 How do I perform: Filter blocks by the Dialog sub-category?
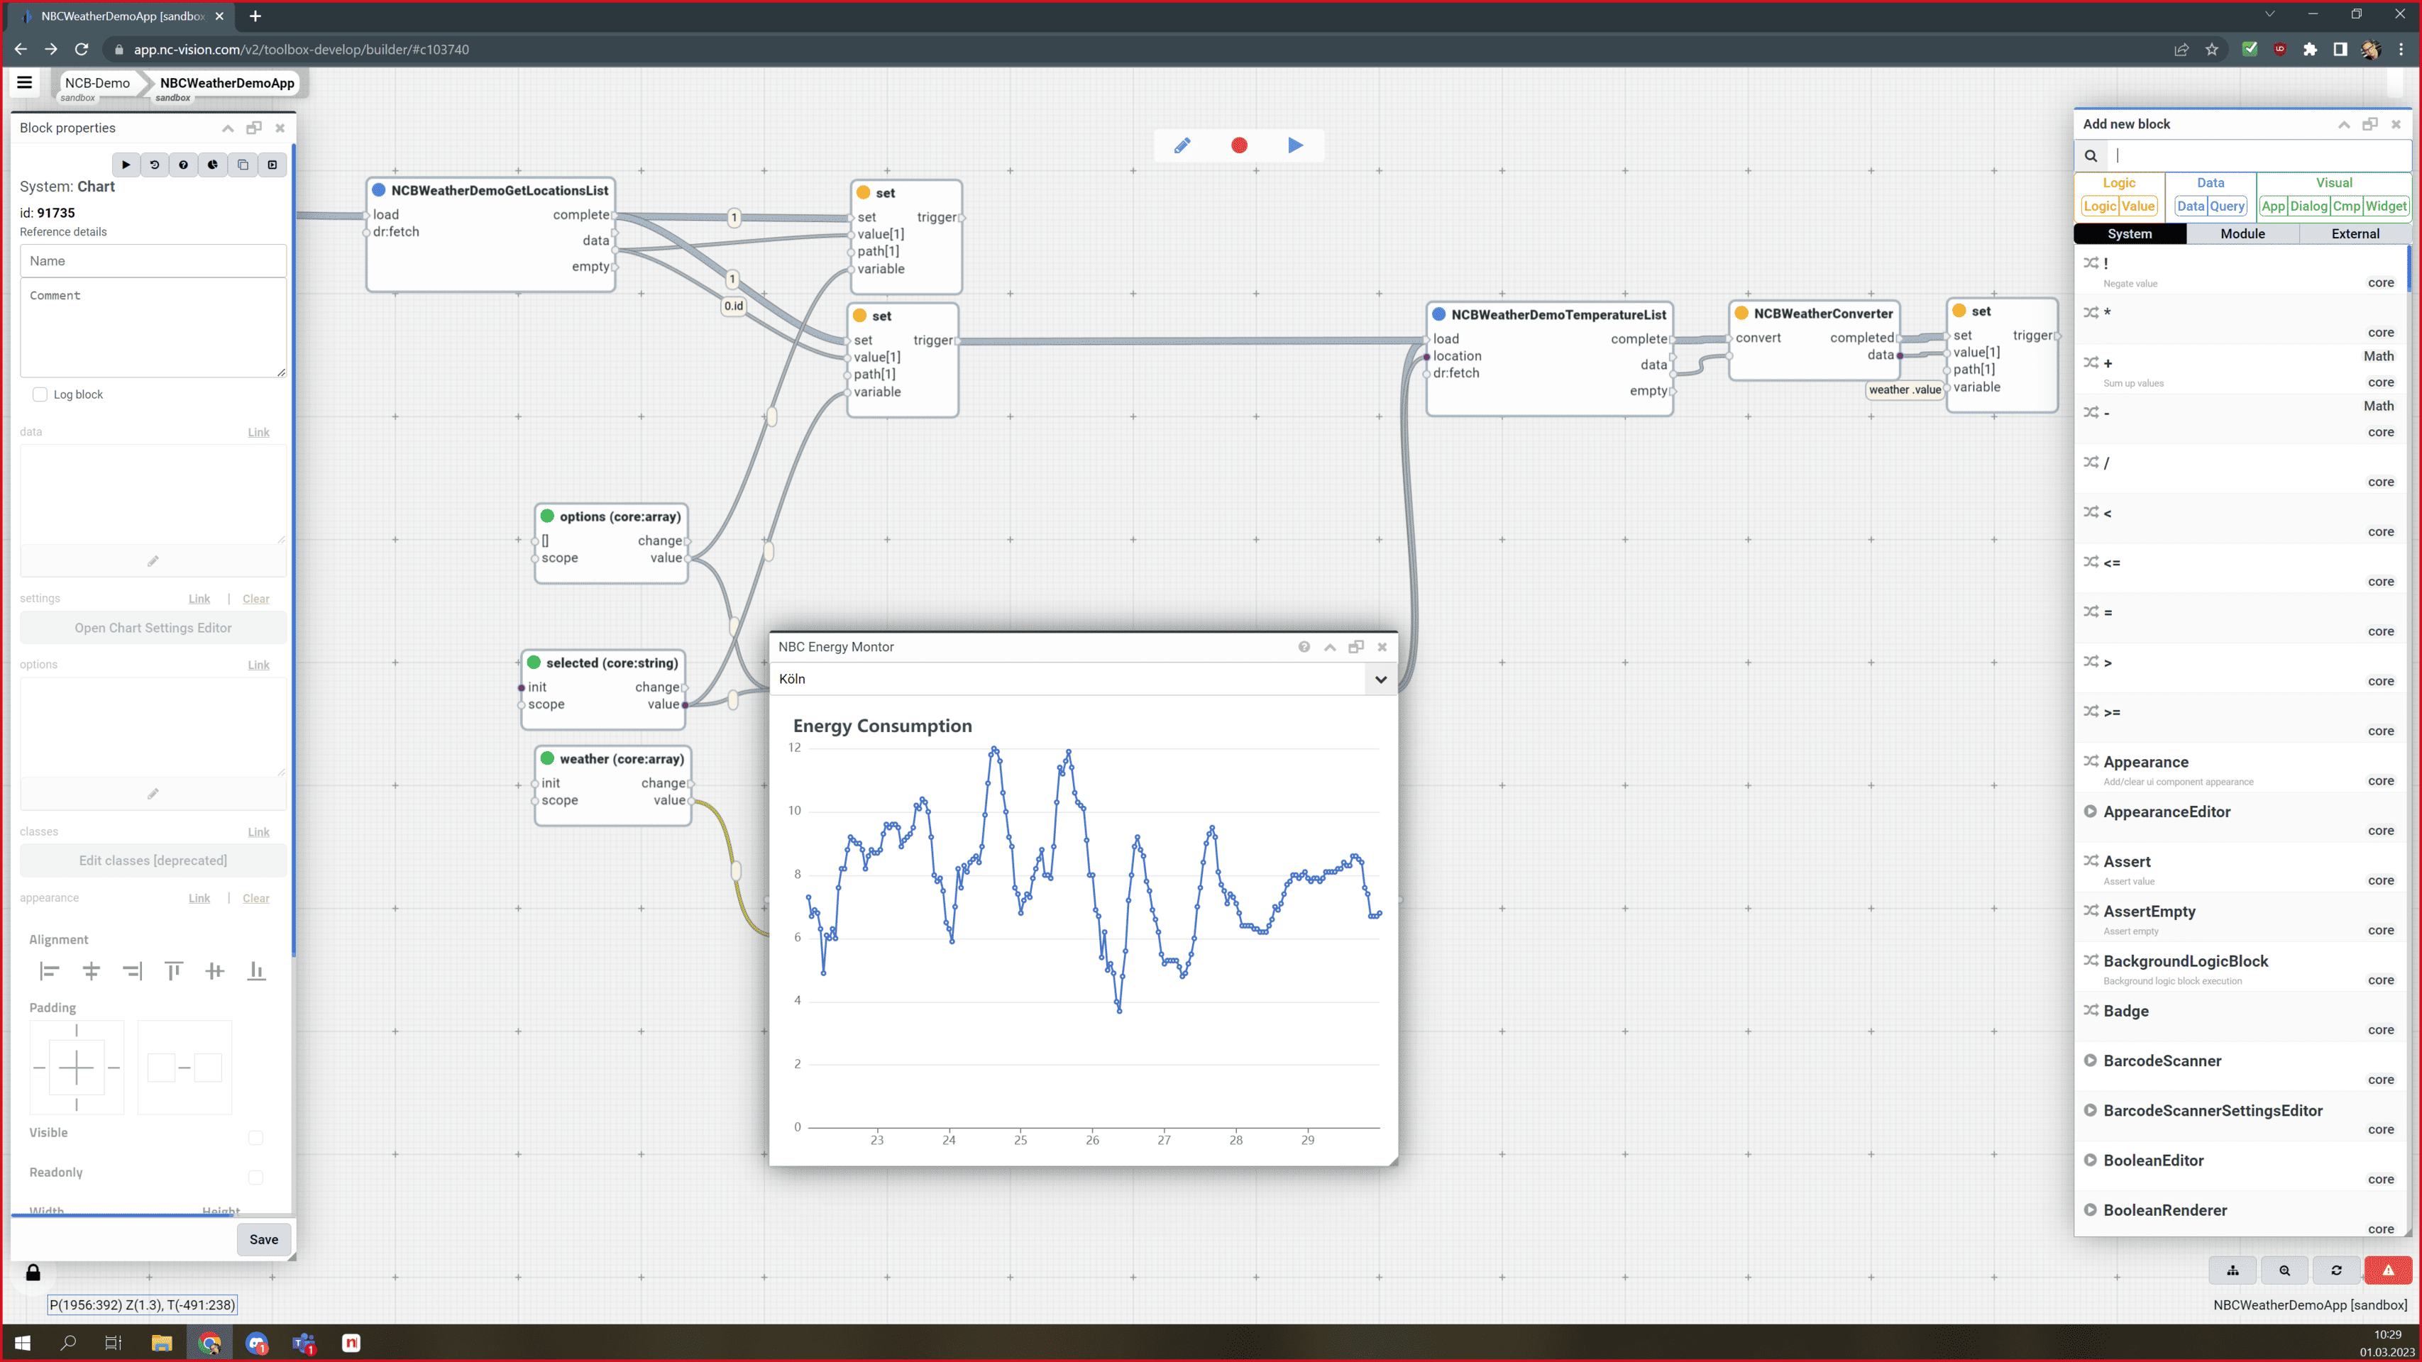click(x=2309, y=206)
